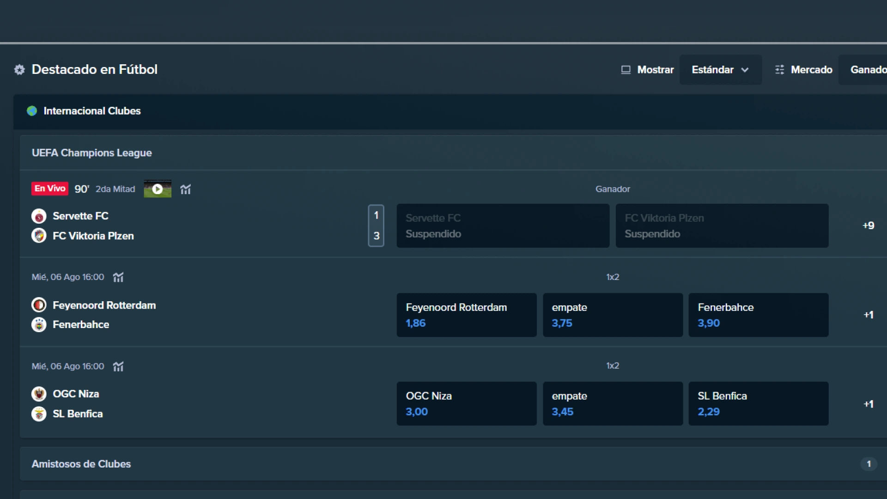Select suspended Servette FC winner bet

pos(503,225)
